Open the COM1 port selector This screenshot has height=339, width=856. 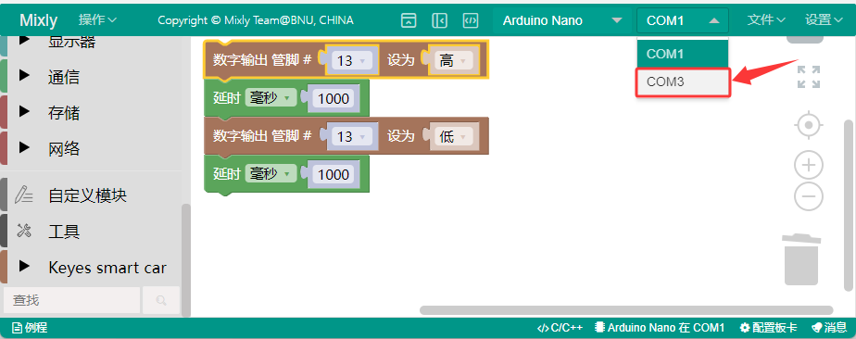pyautogui.click(x=683, y=20)
